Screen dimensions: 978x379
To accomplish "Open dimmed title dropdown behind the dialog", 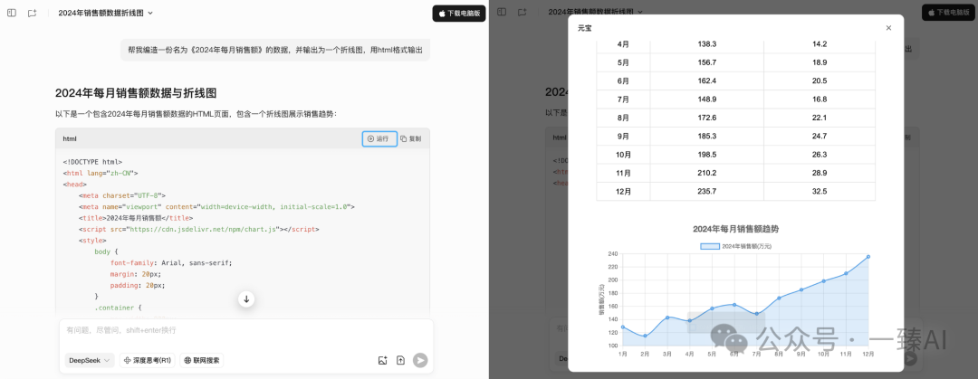I will 596,13.
